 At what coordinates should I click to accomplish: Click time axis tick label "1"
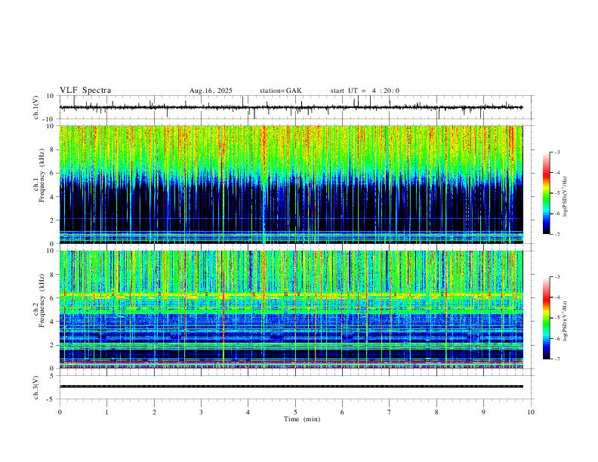click(106, 412)
